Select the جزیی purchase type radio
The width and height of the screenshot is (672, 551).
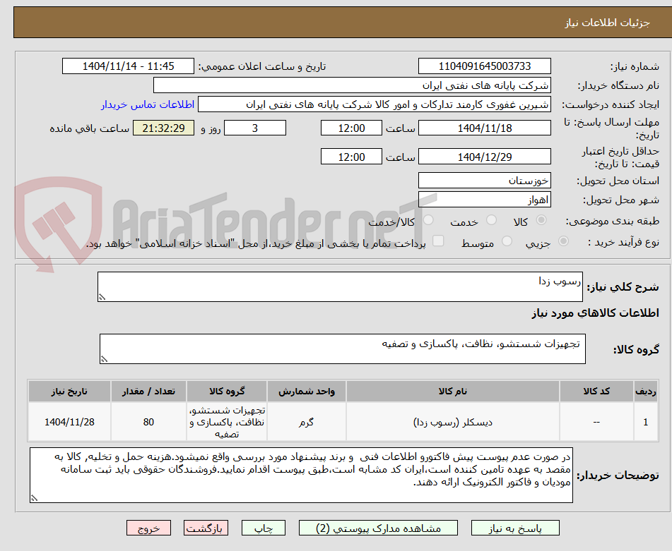point(563,241)
